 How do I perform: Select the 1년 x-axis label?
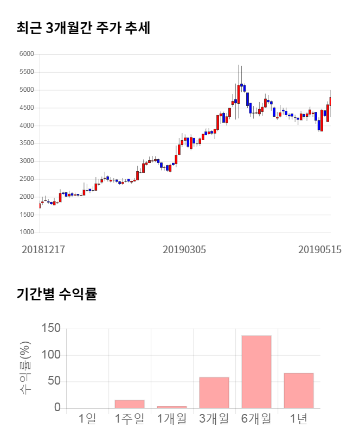coord(298,419)
